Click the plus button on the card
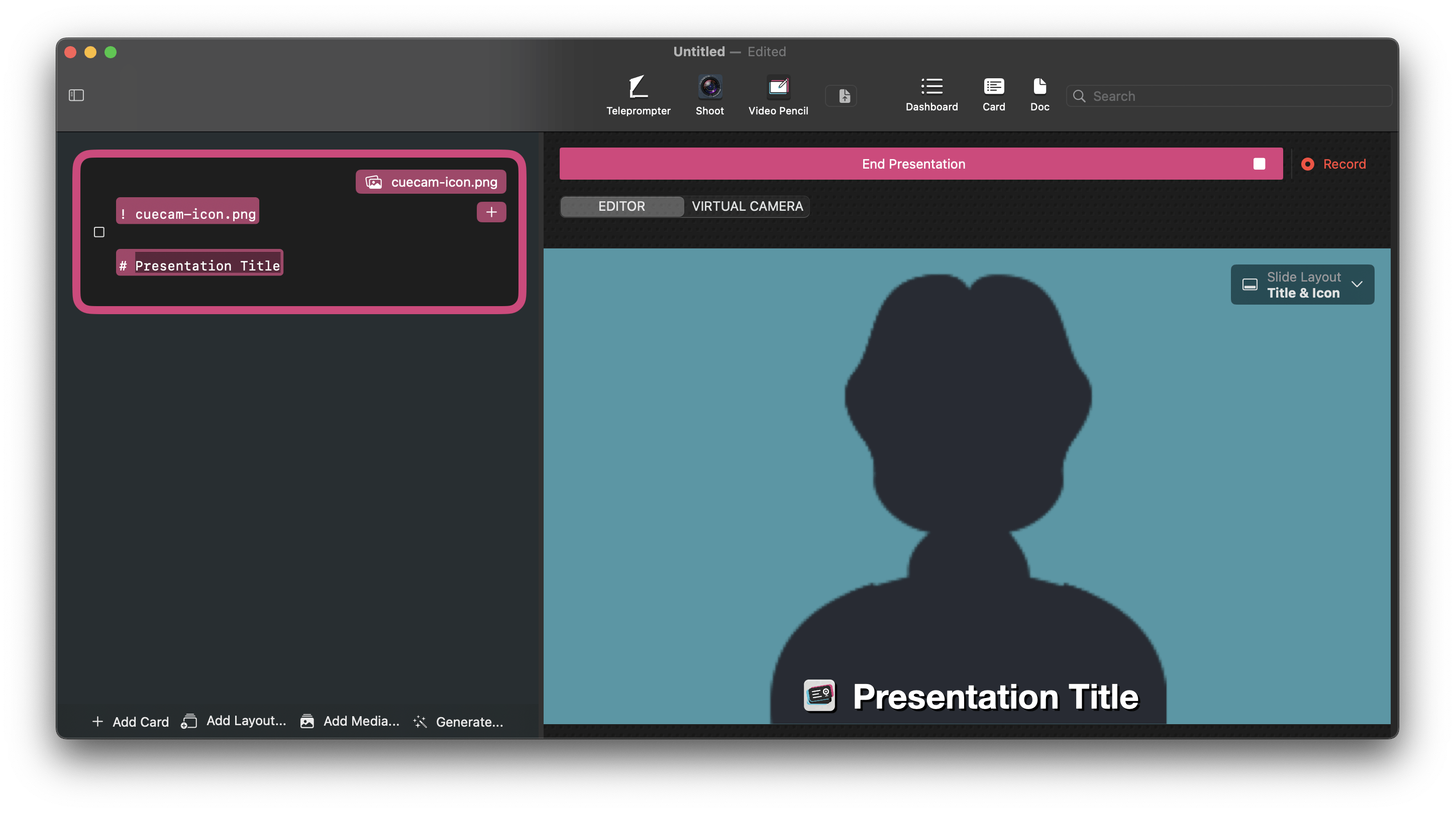The width and height of the screenshot is (1455, 813). (x=493, y=212)
